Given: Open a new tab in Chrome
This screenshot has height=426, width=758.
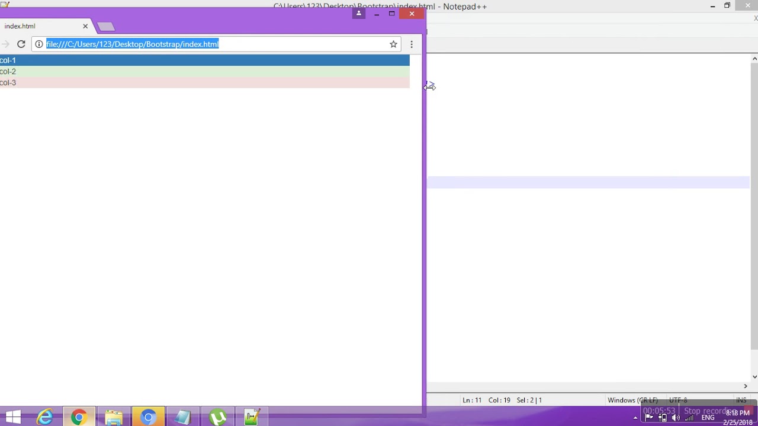Looking at the screenshot, I should 106,27.
